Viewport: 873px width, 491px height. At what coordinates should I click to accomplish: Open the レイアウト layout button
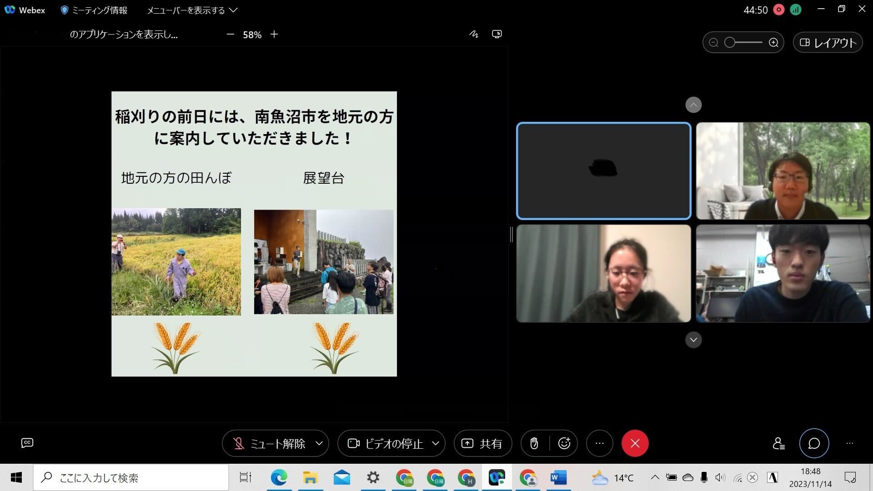pyautogui.click(x=828, y=43)
